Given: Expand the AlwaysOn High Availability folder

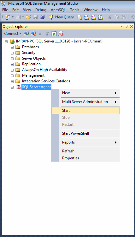Looking at the screenshot, I should click(x=12, y=70).
